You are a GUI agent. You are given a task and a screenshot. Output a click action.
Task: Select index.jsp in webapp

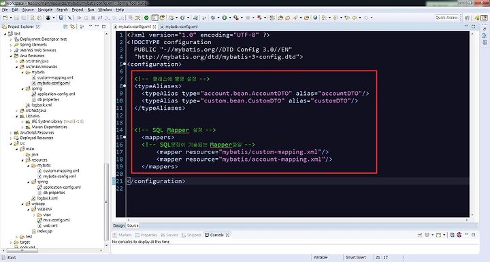tap(45, 231)
